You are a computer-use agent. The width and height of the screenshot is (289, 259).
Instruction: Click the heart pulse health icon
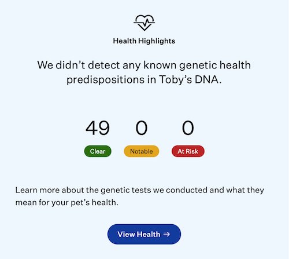coord(144,23)
